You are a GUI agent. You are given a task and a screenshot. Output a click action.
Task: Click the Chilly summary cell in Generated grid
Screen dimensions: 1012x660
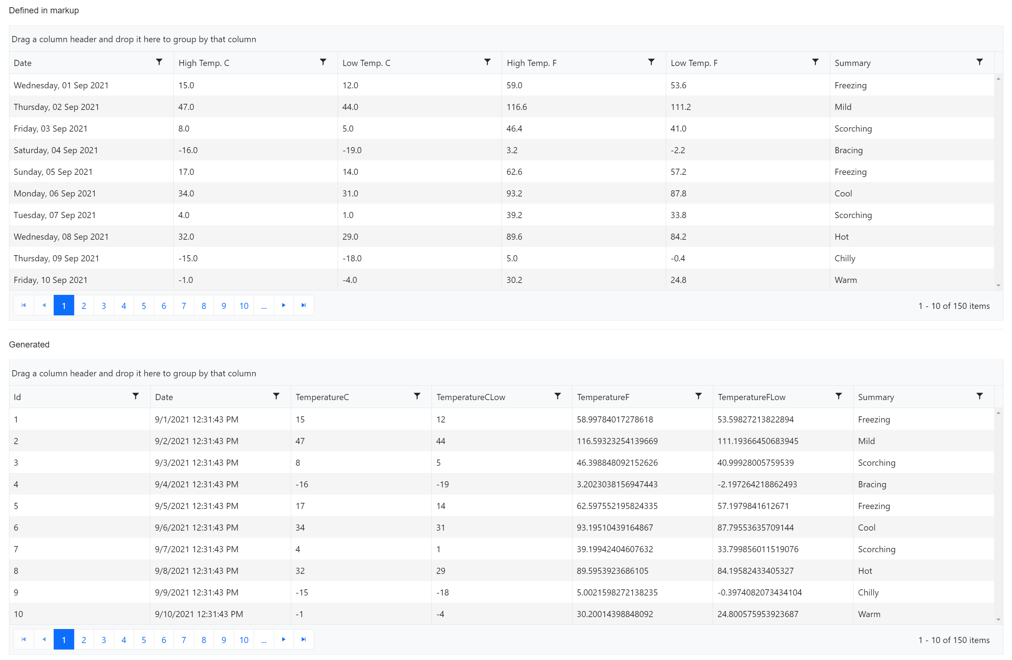coord(924,592)
